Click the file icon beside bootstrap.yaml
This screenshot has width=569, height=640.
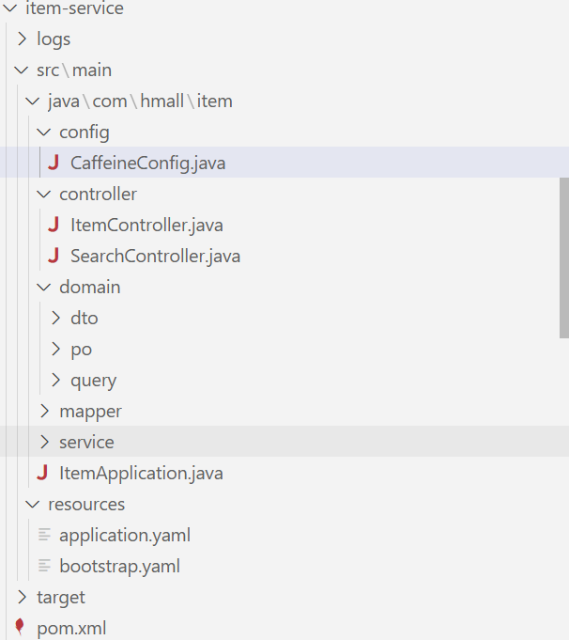pos(43,566)
